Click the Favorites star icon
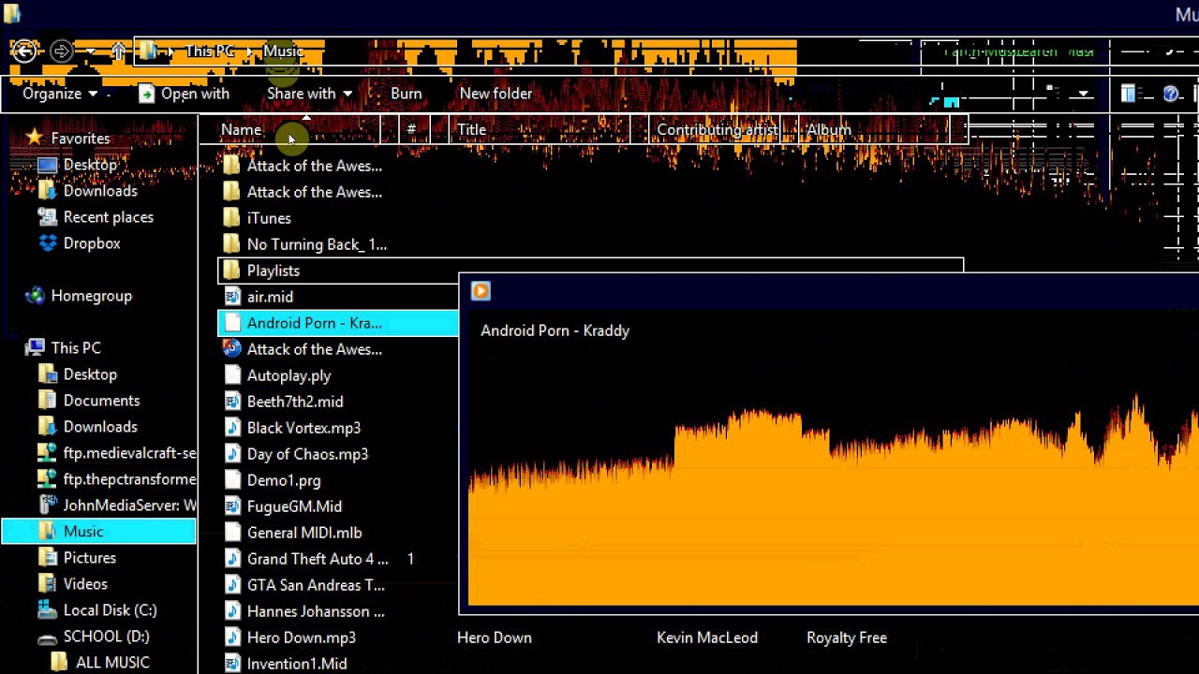1199x674 pixels. (x=35, y=138)
